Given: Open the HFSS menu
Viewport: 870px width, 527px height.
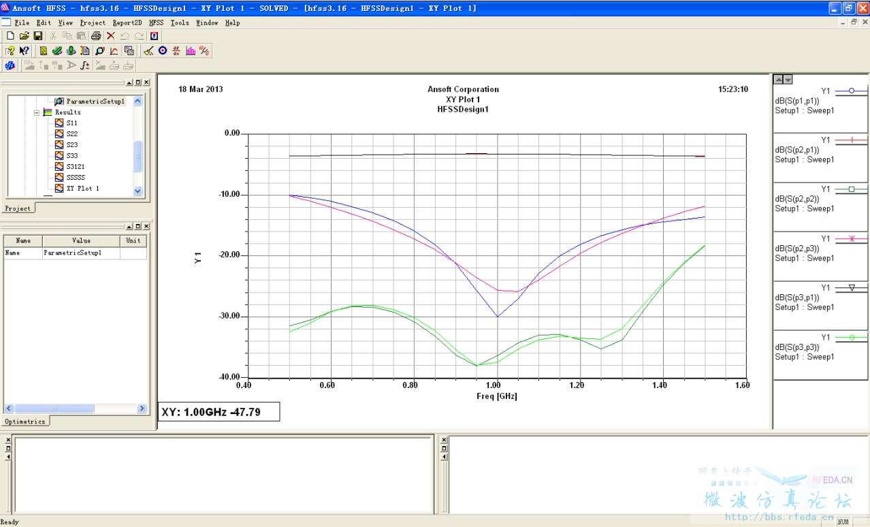Looking at the screenshot, I should tap(157, 22).
